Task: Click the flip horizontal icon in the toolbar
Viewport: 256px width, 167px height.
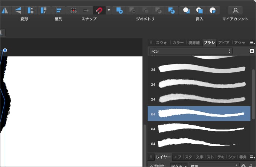Action: [x=4, y=10]
